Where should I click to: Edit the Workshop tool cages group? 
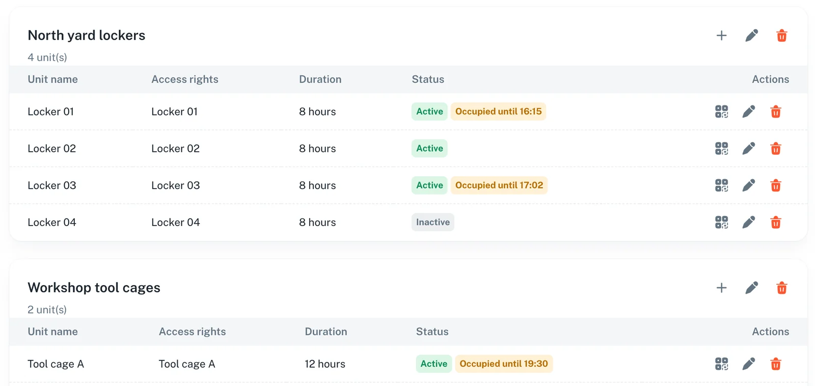pos(751,288)
